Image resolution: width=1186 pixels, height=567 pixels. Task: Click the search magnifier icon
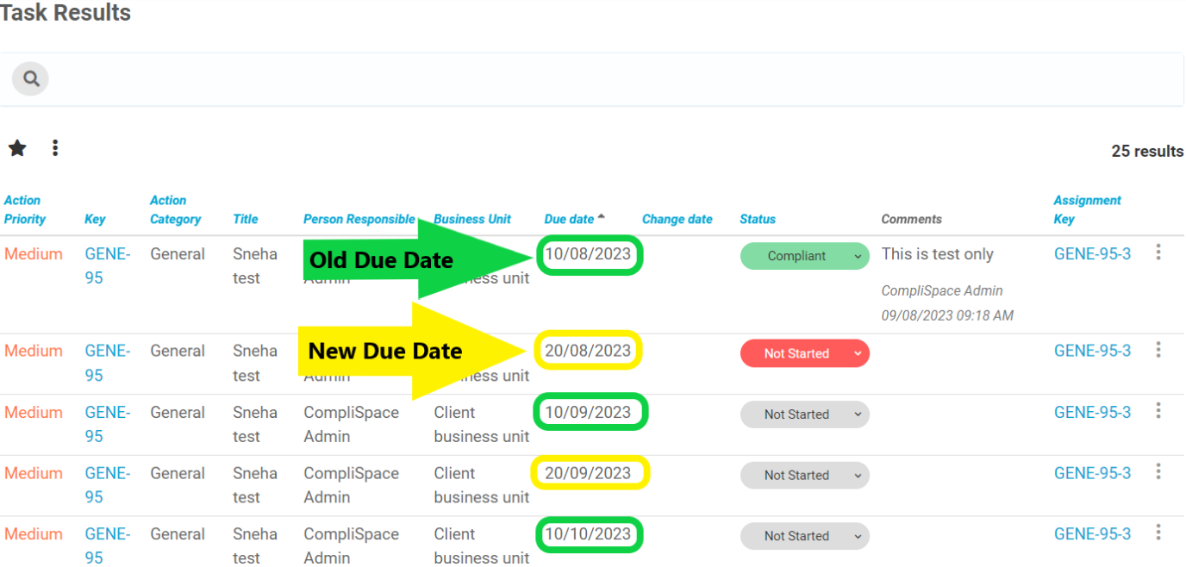tap(29, 78)
